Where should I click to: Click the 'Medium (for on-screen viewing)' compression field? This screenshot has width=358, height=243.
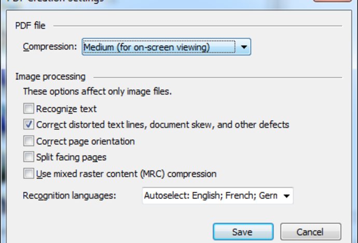click(x=158, y=48)
